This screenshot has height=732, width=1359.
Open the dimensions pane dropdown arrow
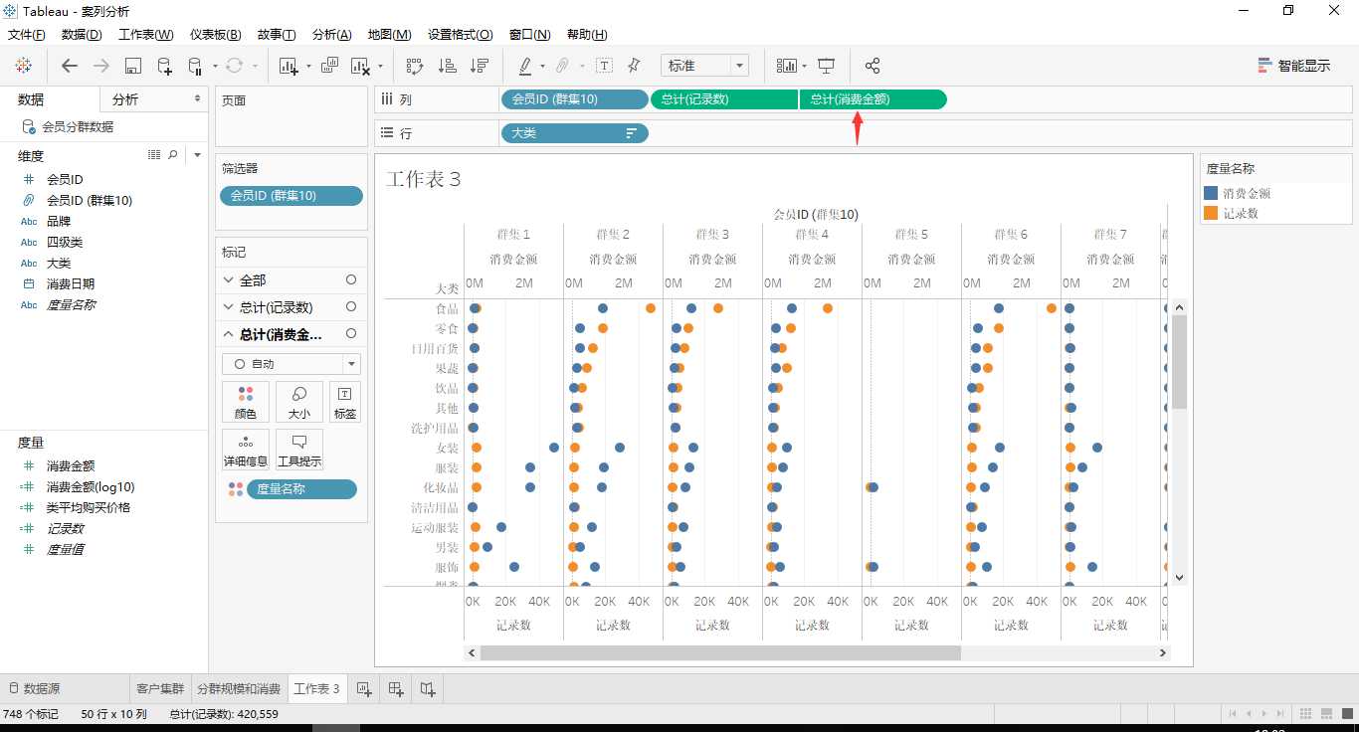coord(197,155)
